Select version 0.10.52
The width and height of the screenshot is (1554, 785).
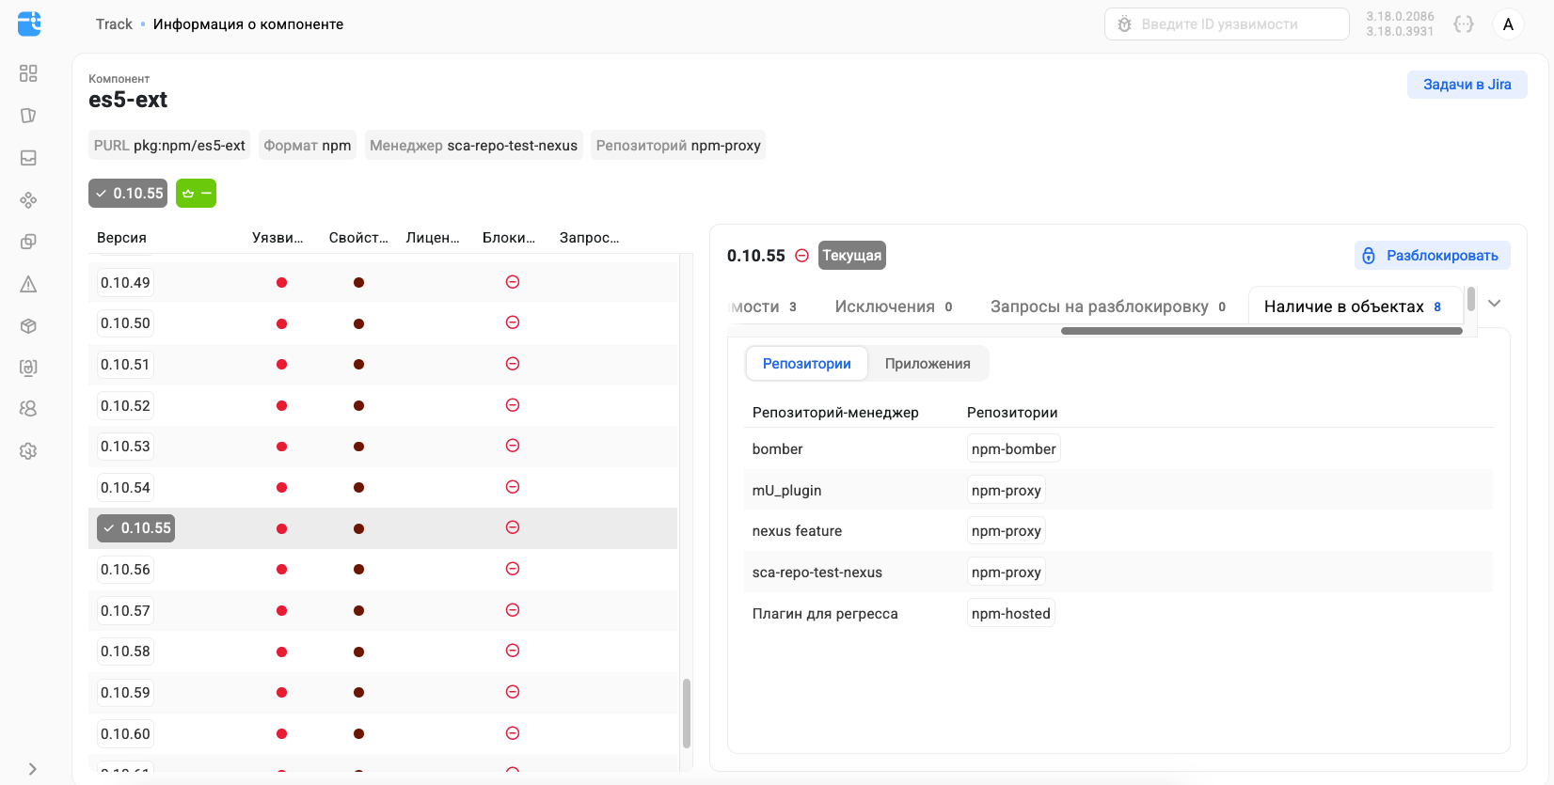tap(125, 406)
